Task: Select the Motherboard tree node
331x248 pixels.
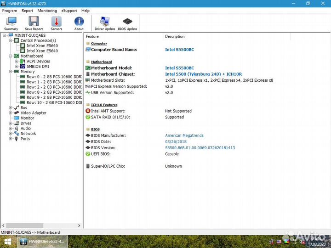Action: [32, 56]
